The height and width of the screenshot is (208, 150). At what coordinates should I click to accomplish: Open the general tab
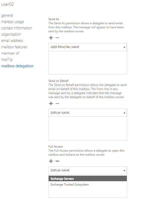click(7, 15)
